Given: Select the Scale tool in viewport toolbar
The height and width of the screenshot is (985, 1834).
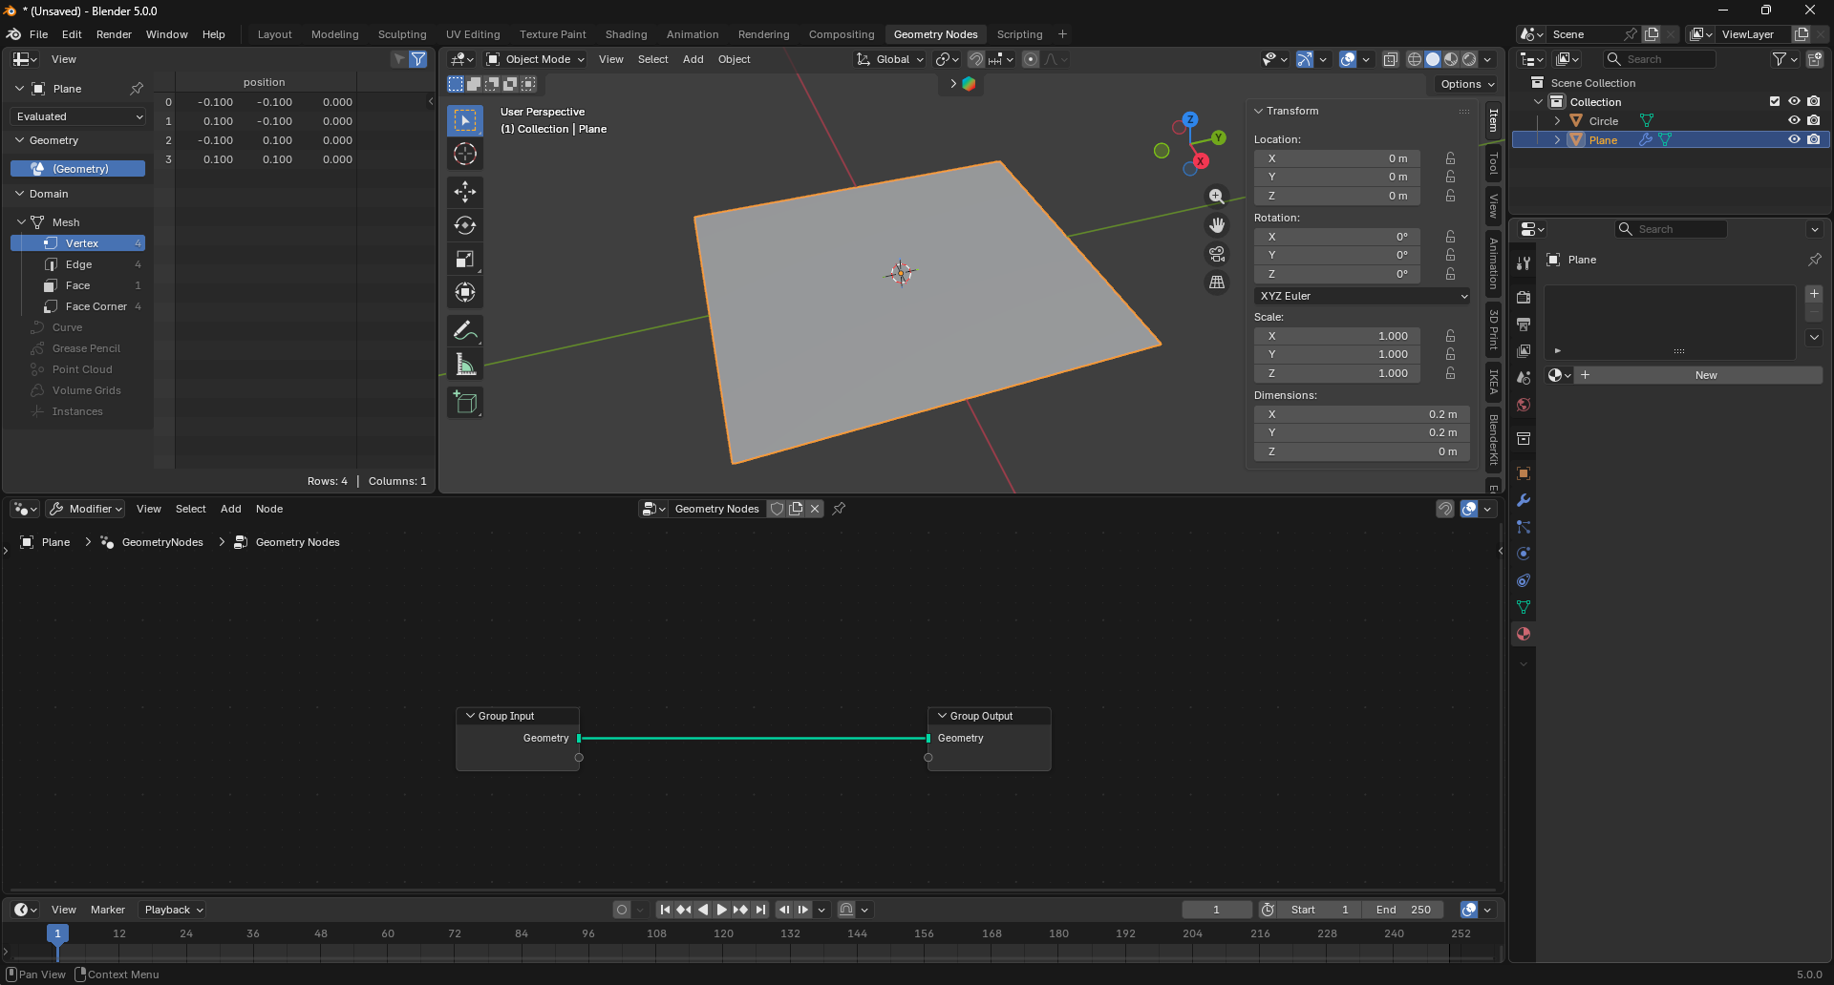Looking at the screenshot, I should [465, 259].
